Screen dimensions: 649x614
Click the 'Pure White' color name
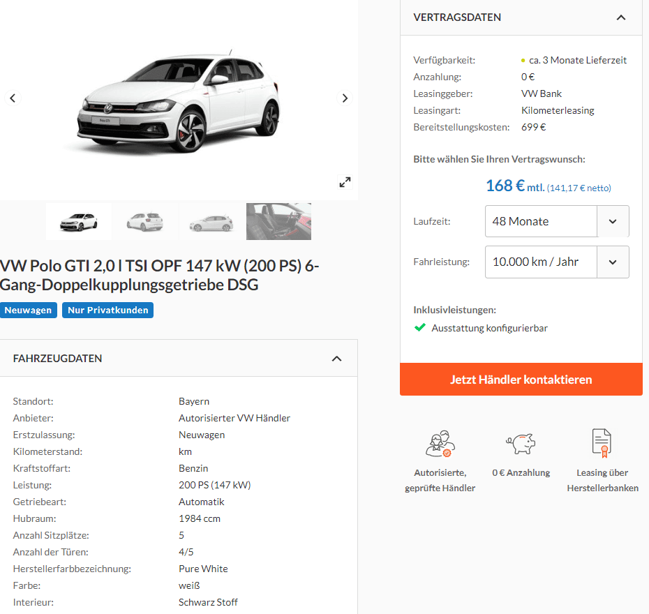click(203, 569)
